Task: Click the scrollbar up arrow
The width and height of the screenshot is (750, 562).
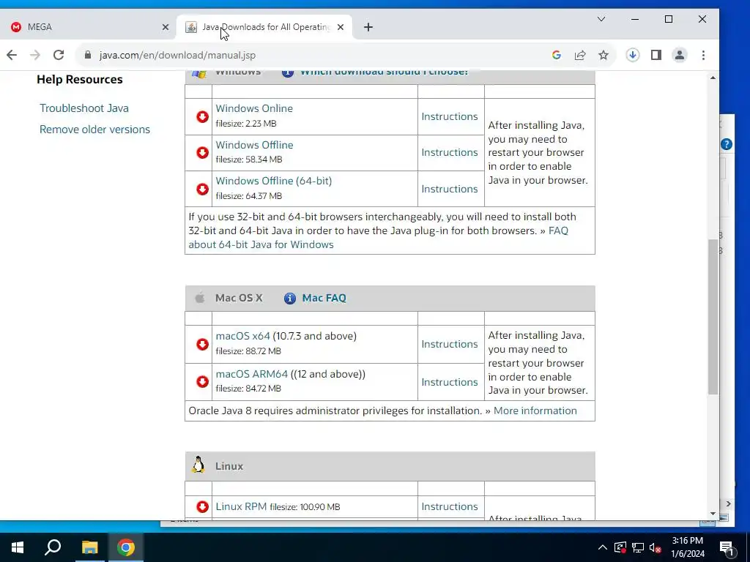Action: point(713,78)
